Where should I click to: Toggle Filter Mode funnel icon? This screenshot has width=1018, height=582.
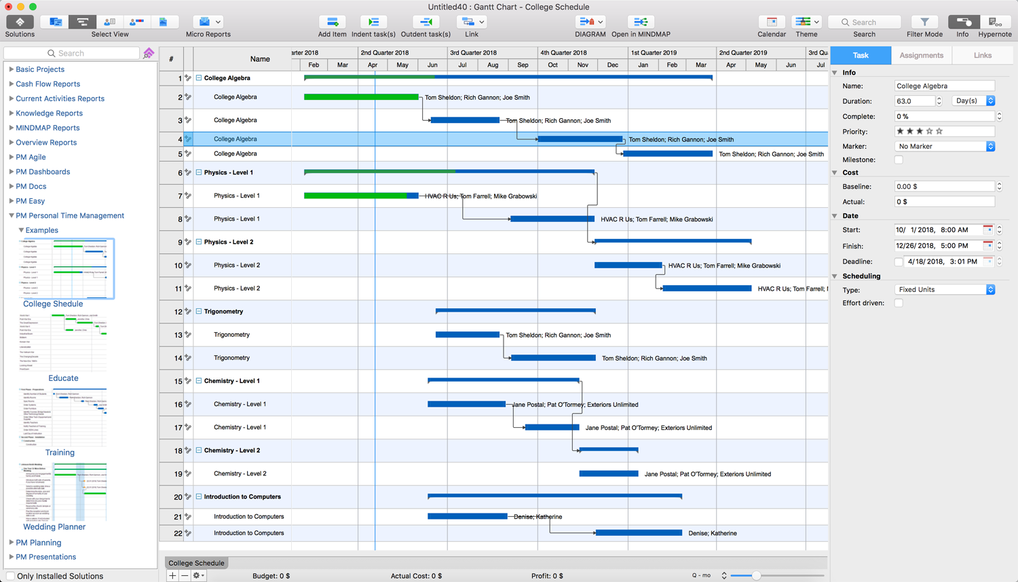point(924,22)
